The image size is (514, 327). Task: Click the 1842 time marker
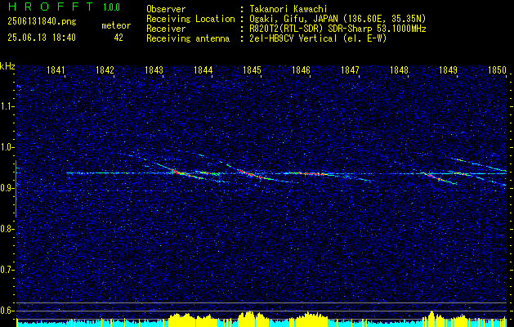(105, 70)
